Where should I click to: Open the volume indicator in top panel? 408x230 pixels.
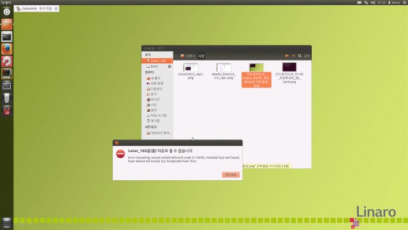[373, 3]
